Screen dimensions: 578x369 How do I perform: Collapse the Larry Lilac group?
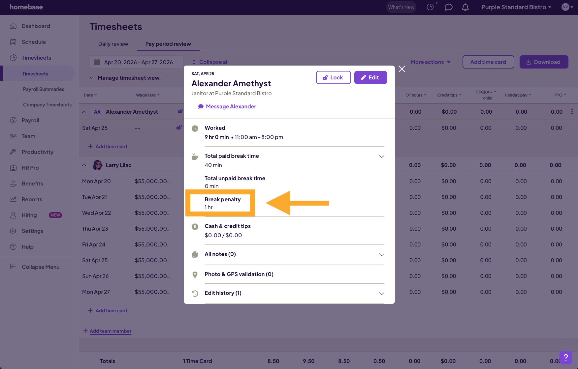click(x=84, y=165)
